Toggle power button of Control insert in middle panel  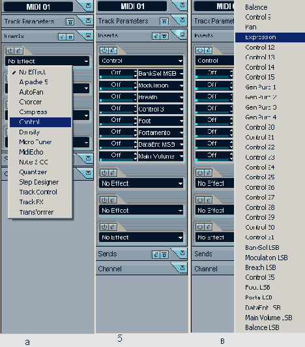coord(104,50)
